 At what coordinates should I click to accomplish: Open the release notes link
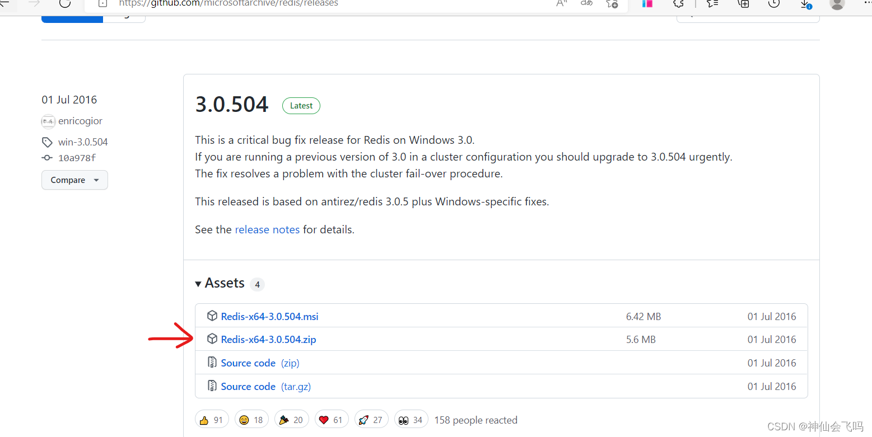[267, 229]
